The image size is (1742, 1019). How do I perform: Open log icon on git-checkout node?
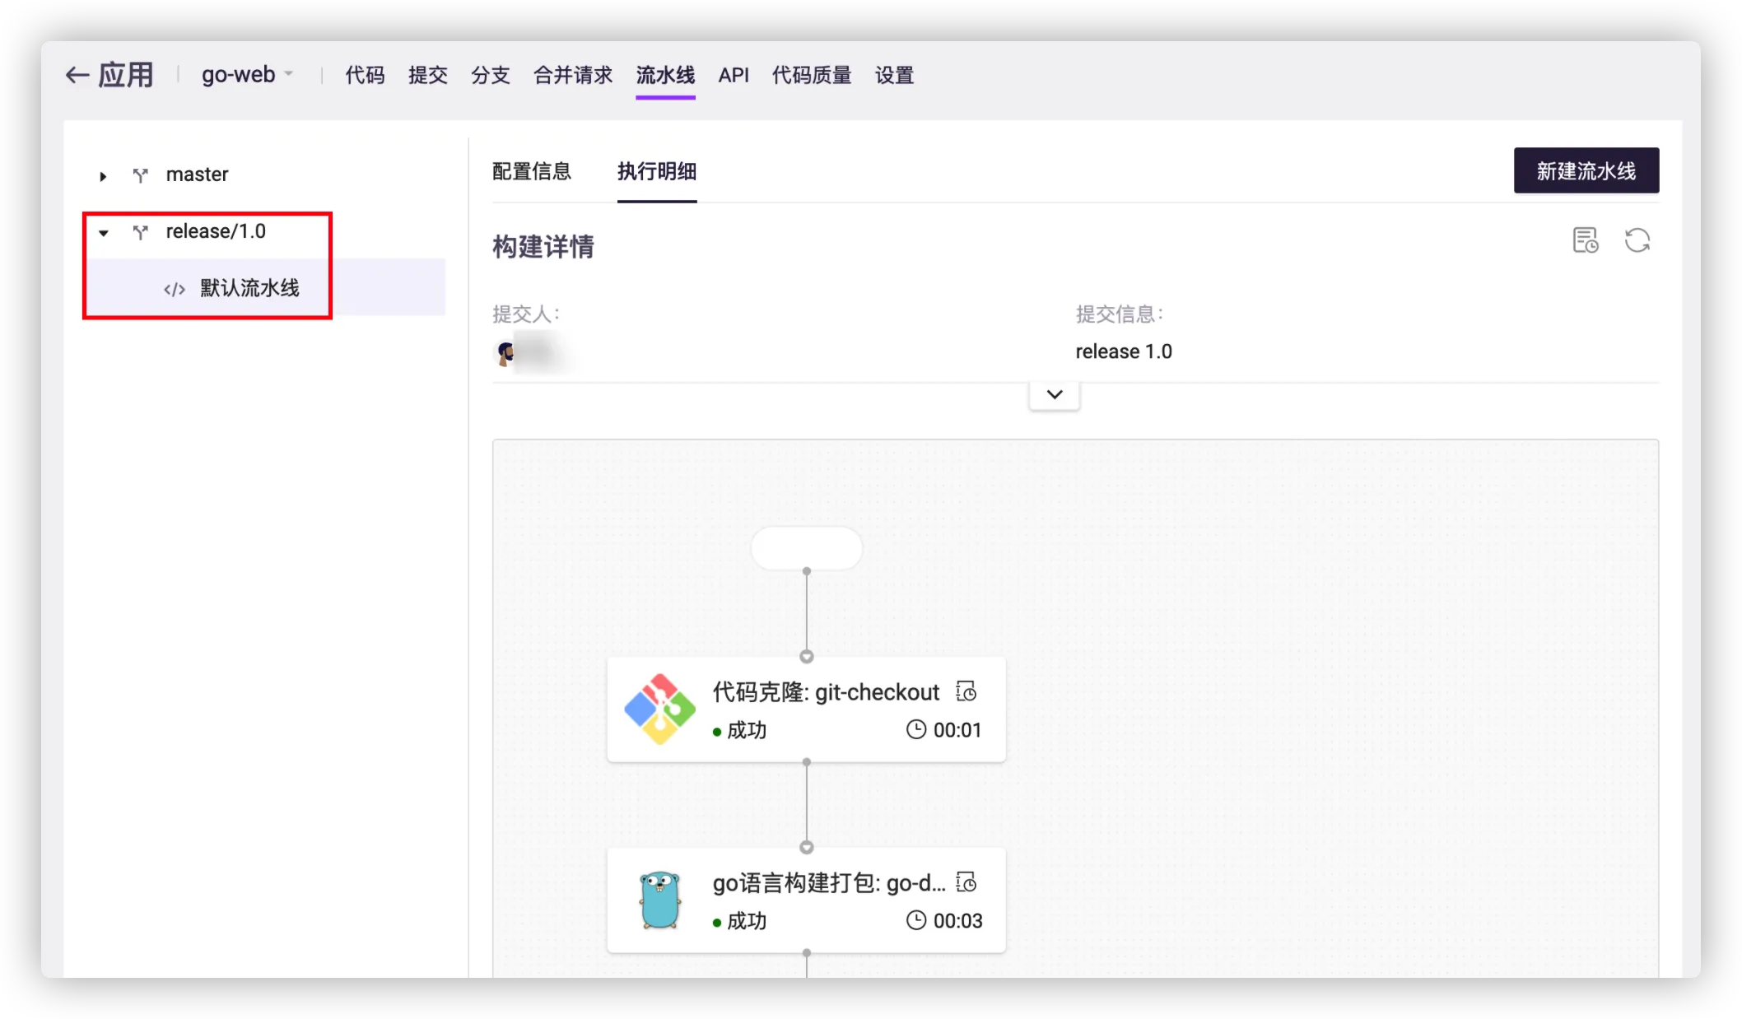pyautogui.click(x=966, y=692)
